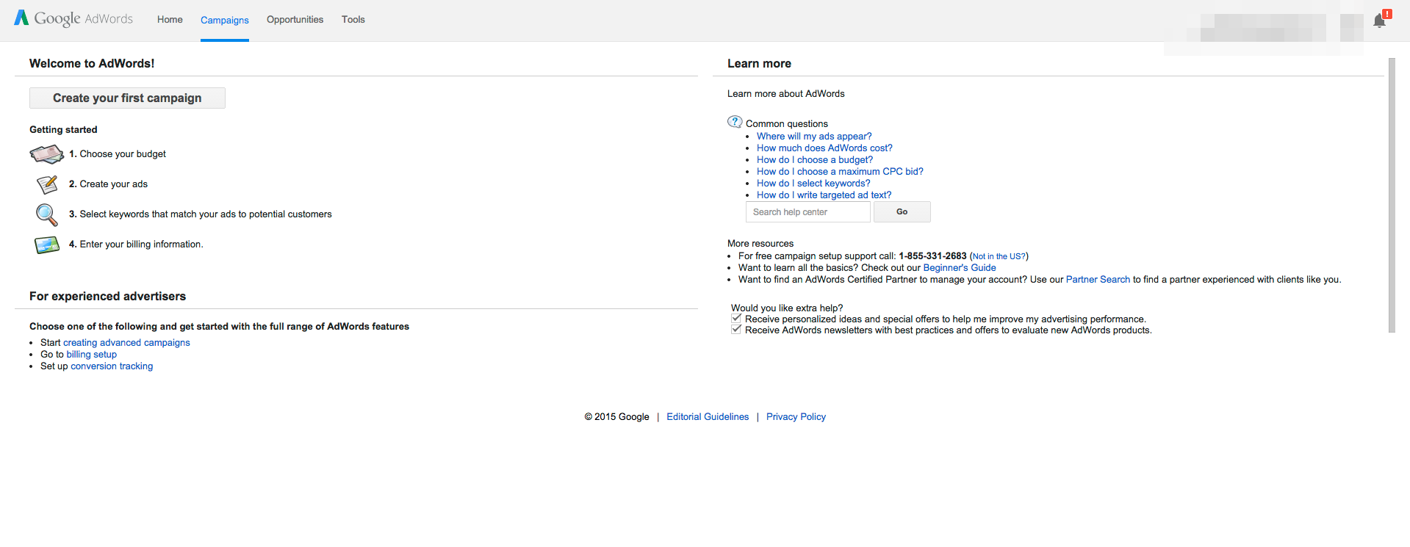
Task: Open Privacy Policy footer link
Action: point(796,417)
